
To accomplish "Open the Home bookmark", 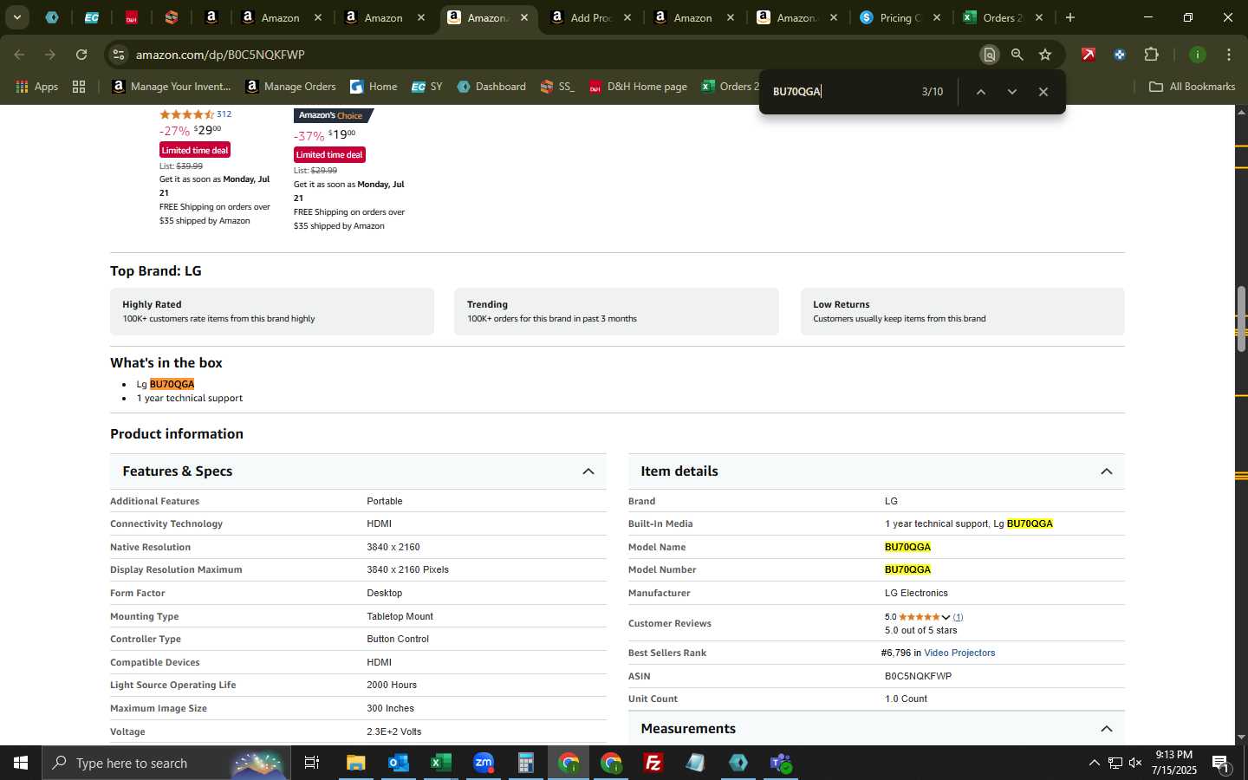I will [x=374, y=87].
